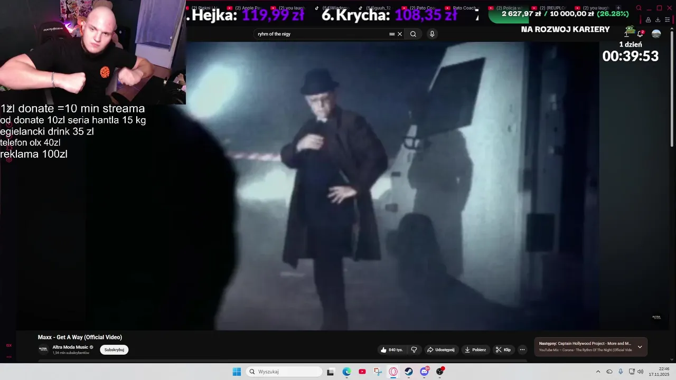The image size is (676, 380).
Task: Open OBS Studio from the taskbar
Action: click(440, 372)
